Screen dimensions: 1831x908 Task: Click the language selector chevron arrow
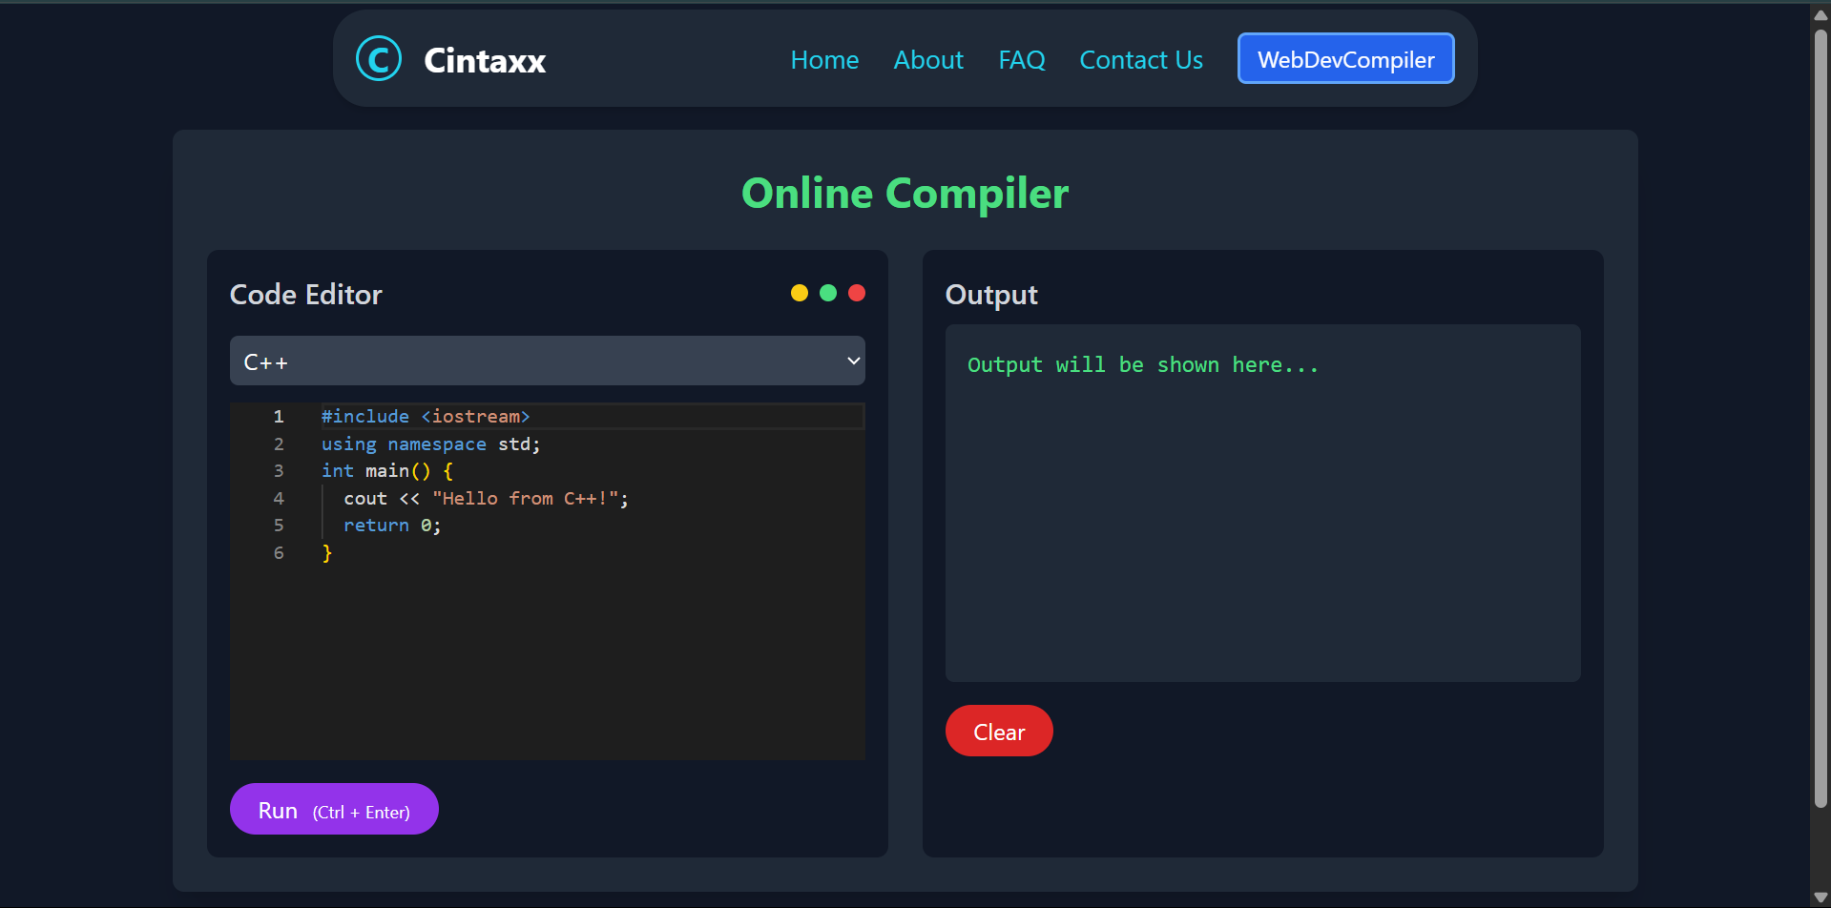click(x=853, y=361)
